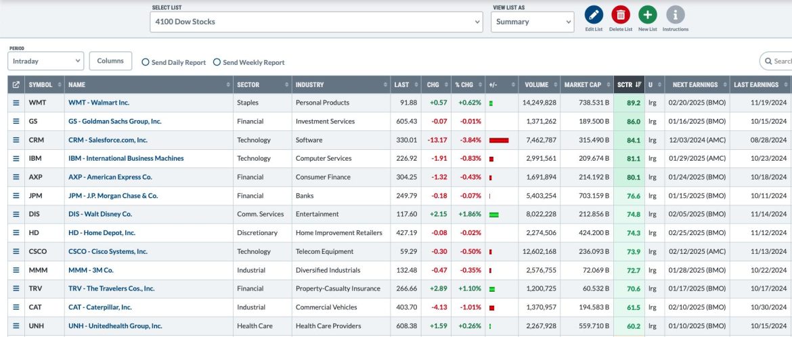This screenshot has width=792, height=337.
Task: Click the Edit List pencil icon
Action: (x=594, y=14)
